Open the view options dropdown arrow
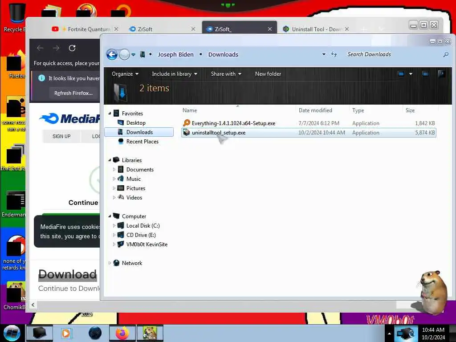Viewport: 456px width, 342px height. 411,74
